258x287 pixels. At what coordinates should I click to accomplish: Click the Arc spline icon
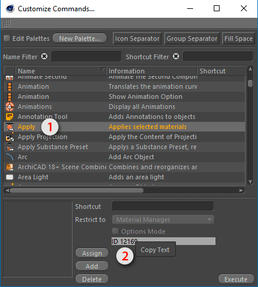tap(9, 157)
